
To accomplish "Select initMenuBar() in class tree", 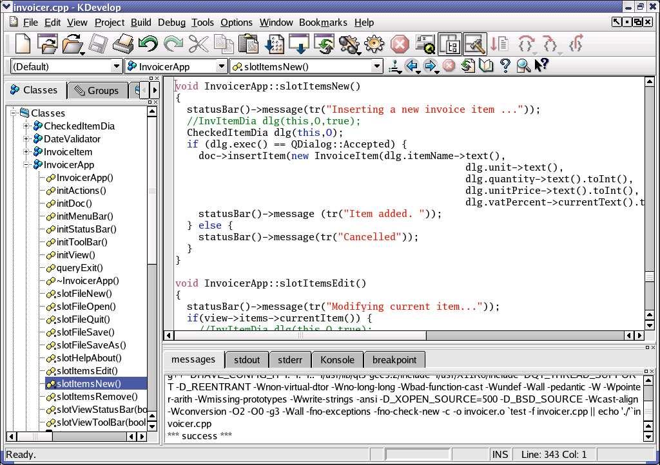I will (84, 216).
